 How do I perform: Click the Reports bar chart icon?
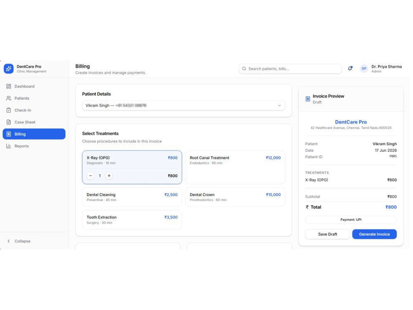tap(9, 146)
